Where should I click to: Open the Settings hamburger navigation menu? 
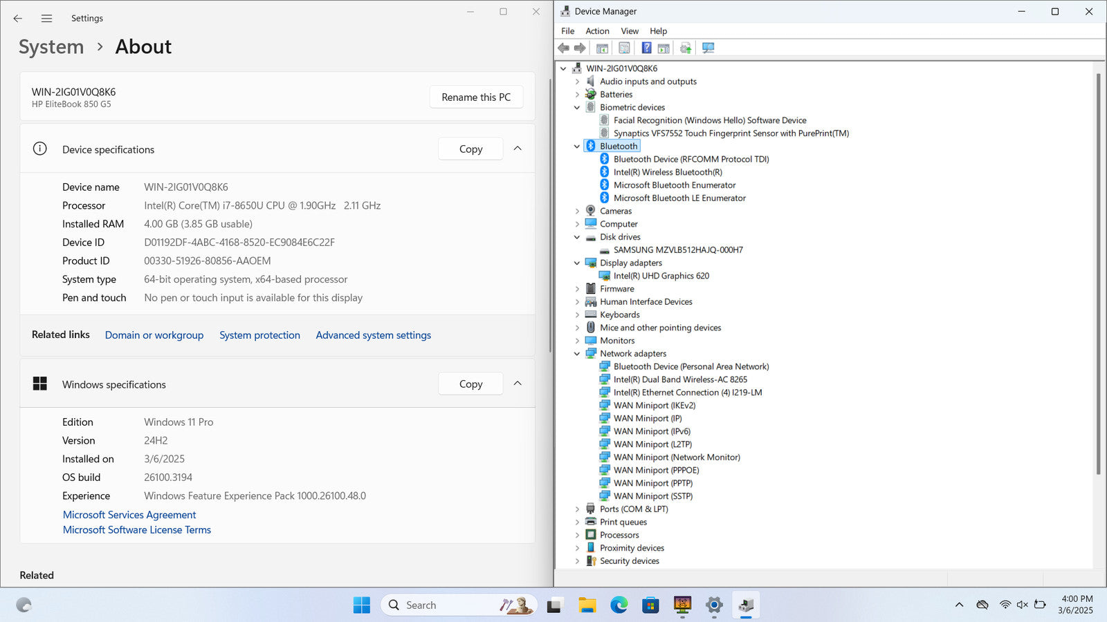46,19
